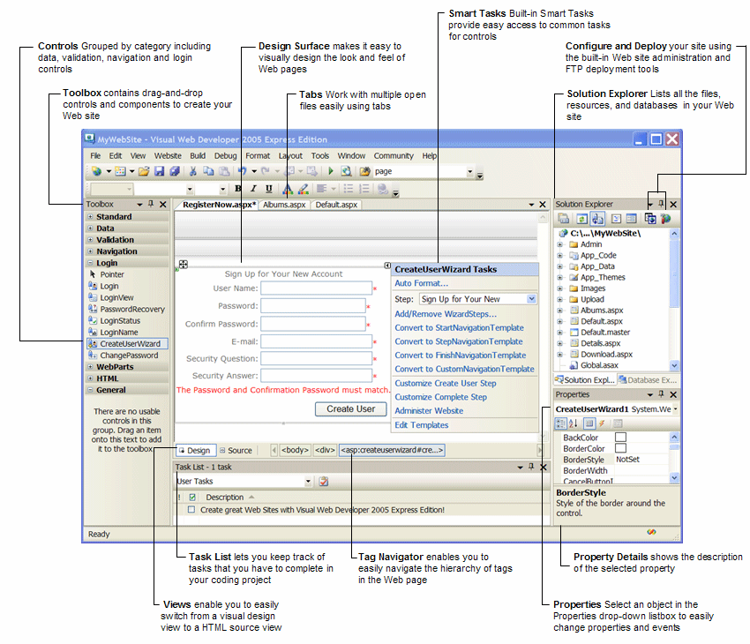The height and width of the screenshot is (644, 750).
Task: Open the Debug menu
Action: [x=225, y=156]
